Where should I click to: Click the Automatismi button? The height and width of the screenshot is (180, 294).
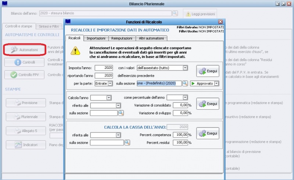coord(25,49)
